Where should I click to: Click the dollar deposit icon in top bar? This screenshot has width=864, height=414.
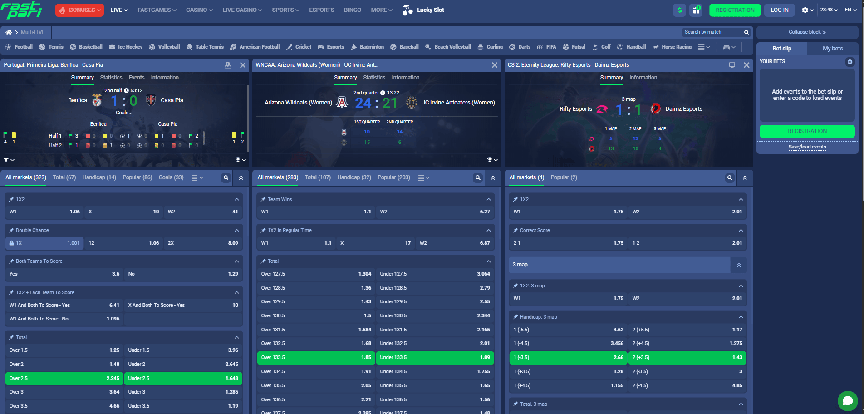click(679, 10)
